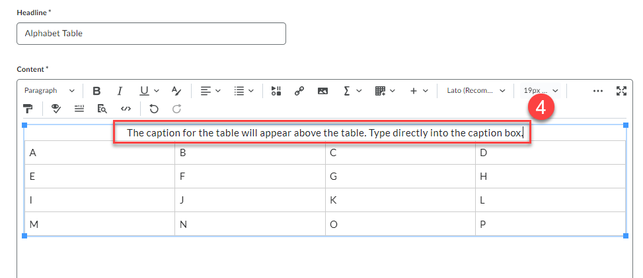This screenshot has width=643, height=278.
Task: Expand equation options arrow
Action: (359, 91)
